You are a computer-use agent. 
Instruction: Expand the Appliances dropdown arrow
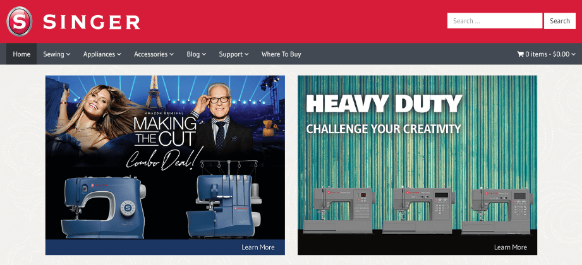pyautogui.click(x=119, y=54)
